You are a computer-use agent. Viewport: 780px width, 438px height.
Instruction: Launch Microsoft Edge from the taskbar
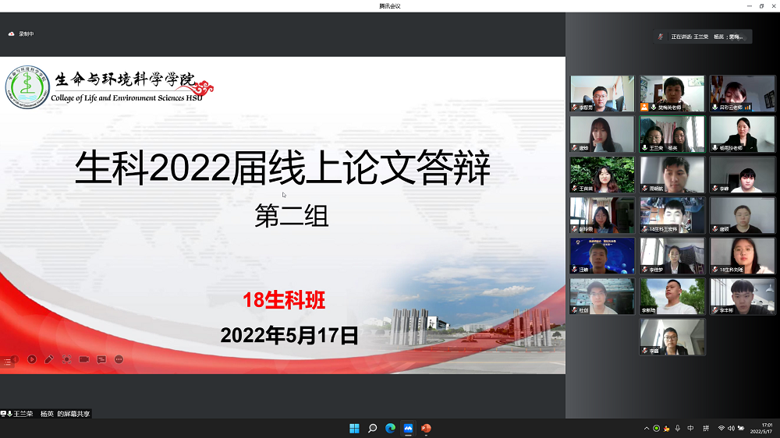tap(390, 429)
